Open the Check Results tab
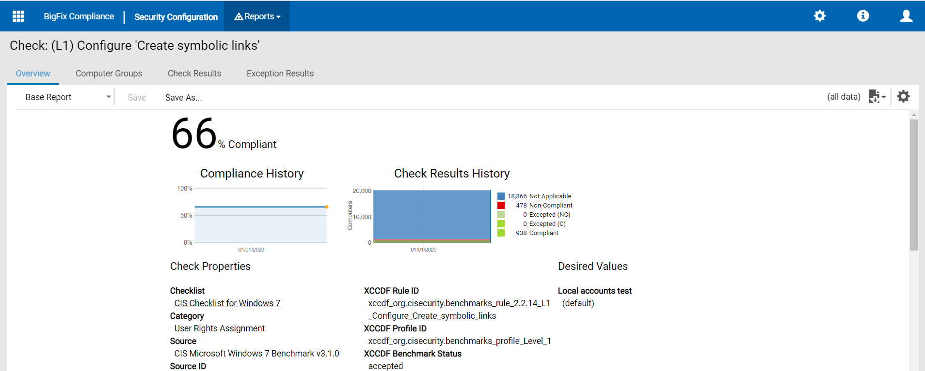Screen dimensions: 925x371 [194, 74]
